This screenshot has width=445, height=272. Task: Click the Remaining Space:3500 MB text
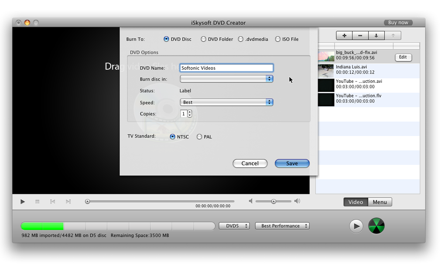(140, 235)
